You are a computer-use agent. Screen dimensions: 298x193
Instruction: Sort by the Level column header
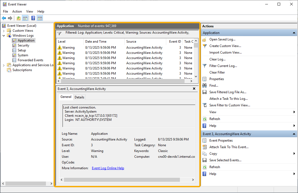click(70, 42)
